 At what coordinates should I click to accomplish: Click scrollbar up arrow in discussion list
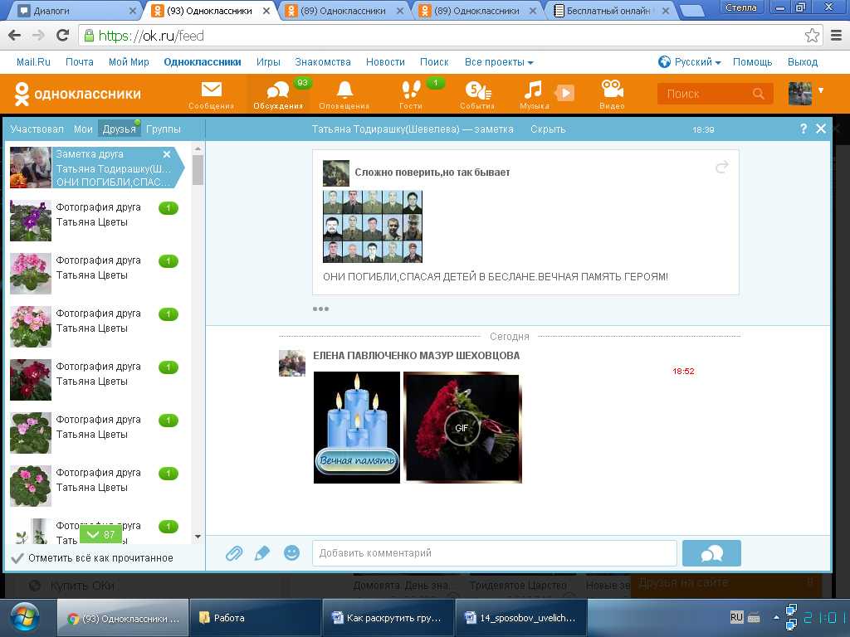[198, 148]
